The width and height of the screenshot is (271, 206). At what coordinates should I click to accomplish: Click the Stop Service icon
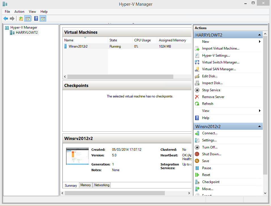coord(197,90)
